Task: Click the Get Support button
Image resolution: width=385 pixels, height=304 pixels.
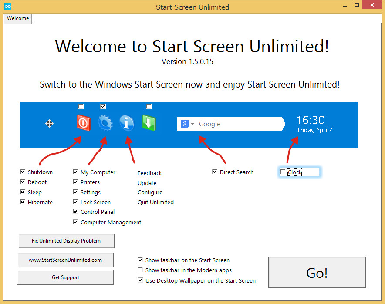Action: (66, 277)
